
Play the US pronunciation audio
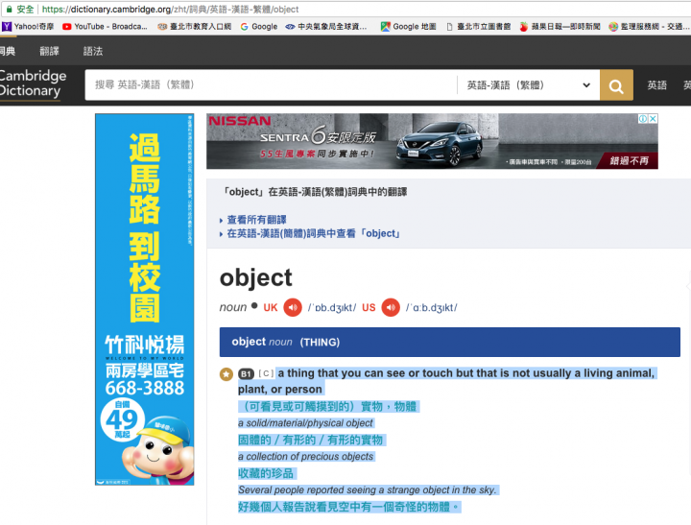click(x=391, y=308)
